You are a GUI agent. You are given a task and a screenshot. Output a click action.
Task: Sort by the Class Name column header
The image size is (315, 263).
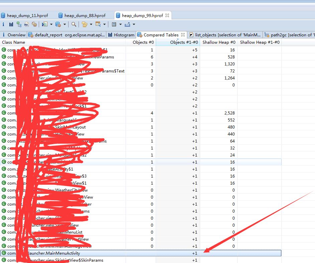coord(63,42)
